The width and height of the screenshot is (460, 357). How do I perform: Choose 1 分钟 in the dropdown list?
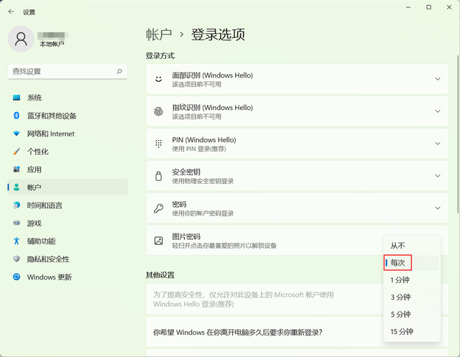coord(412,280)
